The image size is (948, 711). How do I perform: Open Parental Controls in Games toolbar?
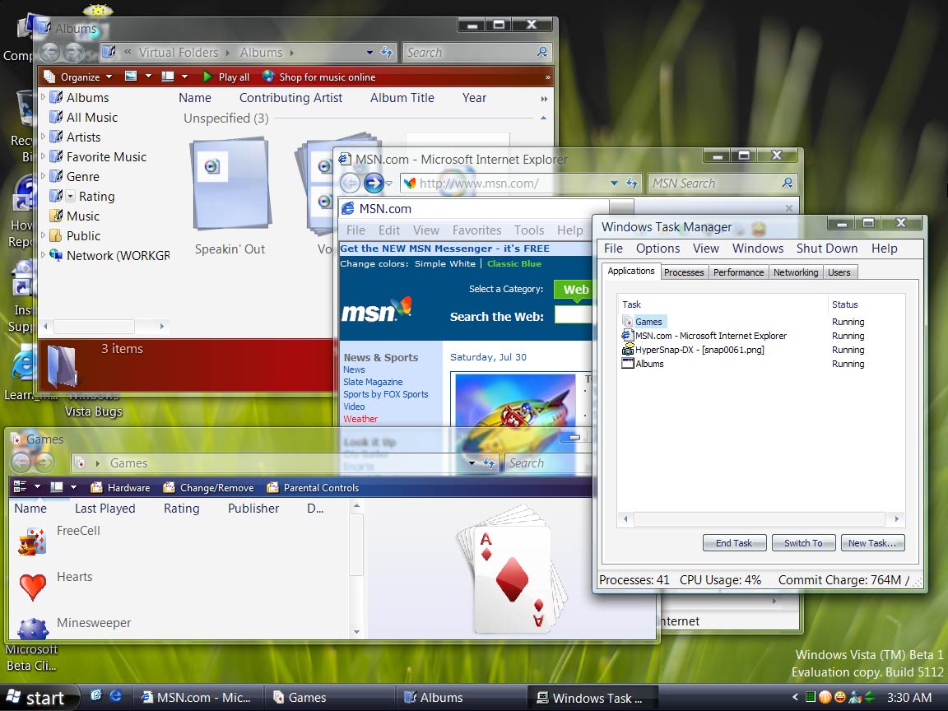272,487
